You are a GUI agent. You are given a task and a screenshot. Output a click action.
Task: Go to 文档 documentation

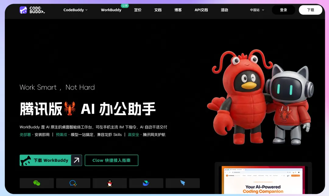[158, 10]
